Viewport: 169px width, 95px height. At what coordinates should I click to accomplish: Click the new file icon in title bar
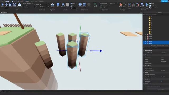point(6,1)
